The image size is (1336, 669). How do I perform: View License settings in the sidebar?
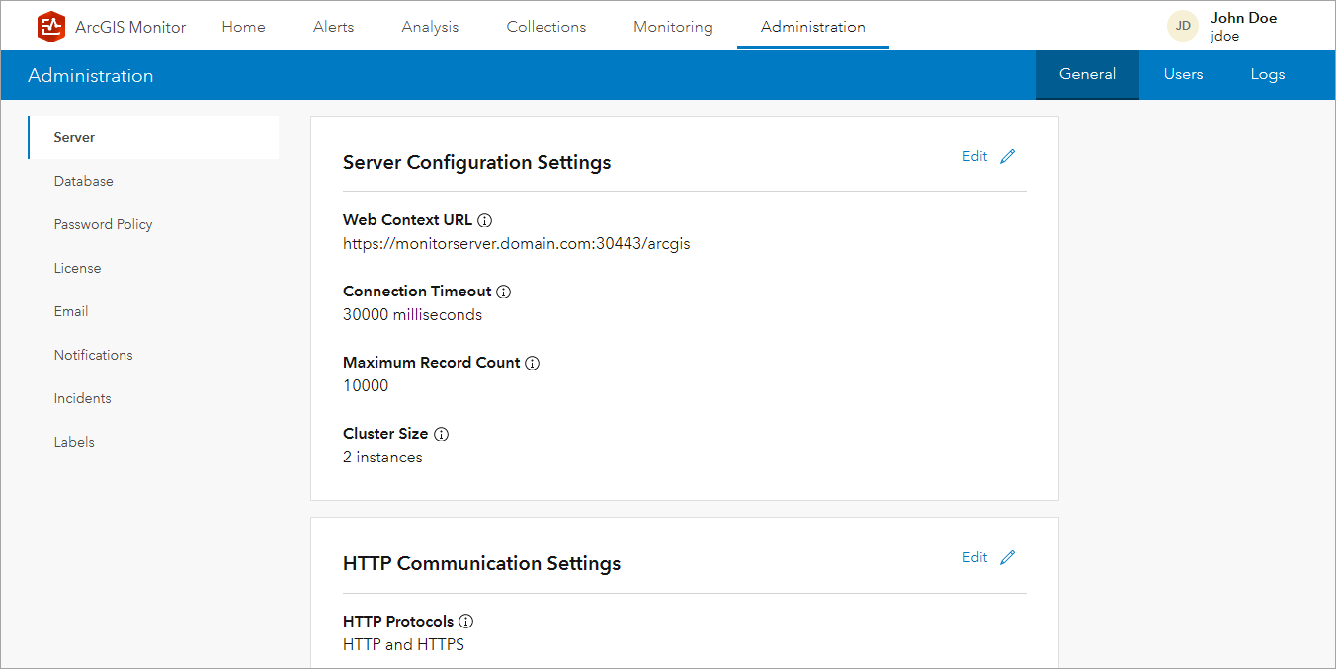point(77,268)
